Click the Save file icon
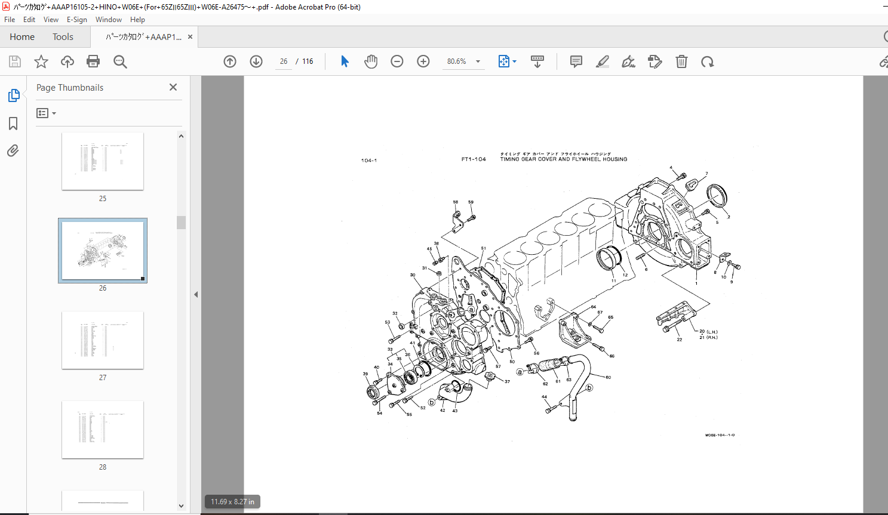 [x=15, y=61]
